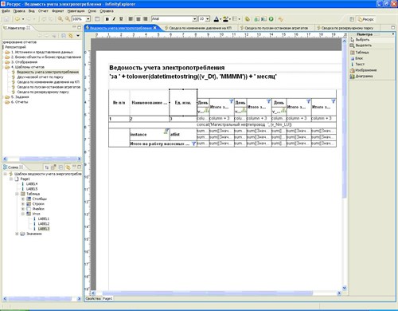
Task: Open the Файл menu
Action: [6, 11]
